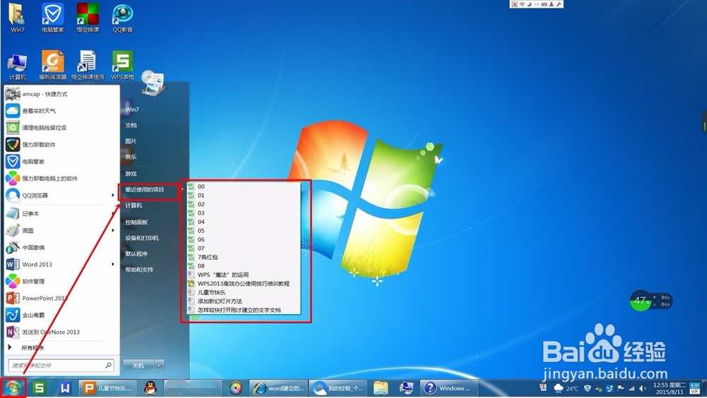Switch to 我的经验 browser taskbar button
This screenshot has width=707, height=398.
[x=339, y=387]
